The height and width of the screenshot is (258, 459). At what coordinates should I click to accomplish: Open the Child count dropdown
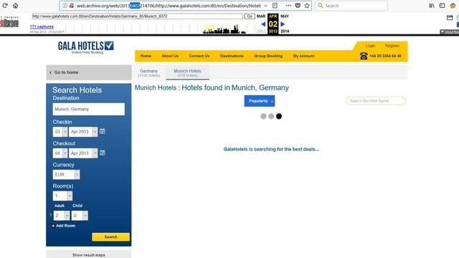[80, 216]
